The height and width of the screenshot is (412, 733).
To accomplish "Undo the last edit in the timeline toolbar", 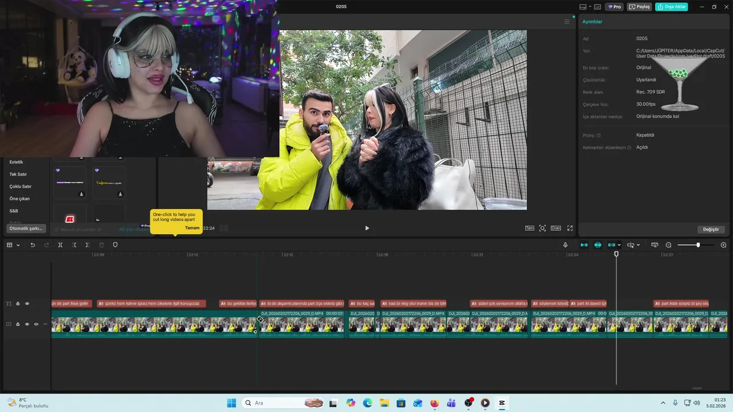I will pyautogui.click(x=33, y=245).
